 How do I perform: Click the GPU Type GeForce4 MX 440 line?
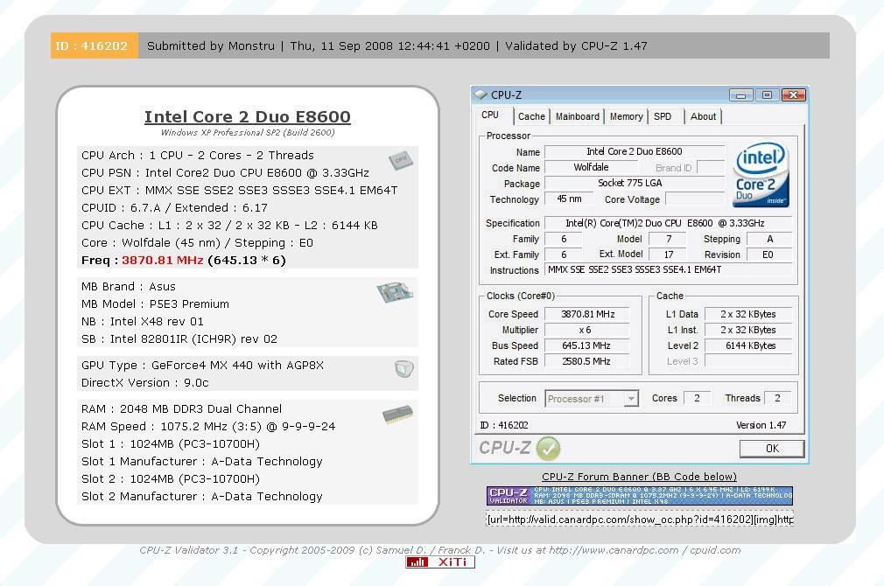click(x=202, y=365)
